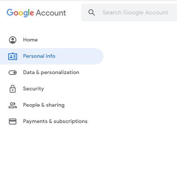Image resolution: width=177 pixels, height=193 pixels.
Task: Open People & sharing settings
Action: pos(44,105)
